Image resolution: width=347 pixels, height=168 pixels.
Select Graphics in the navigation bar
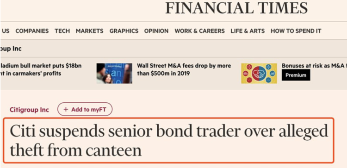pos(124,31)
